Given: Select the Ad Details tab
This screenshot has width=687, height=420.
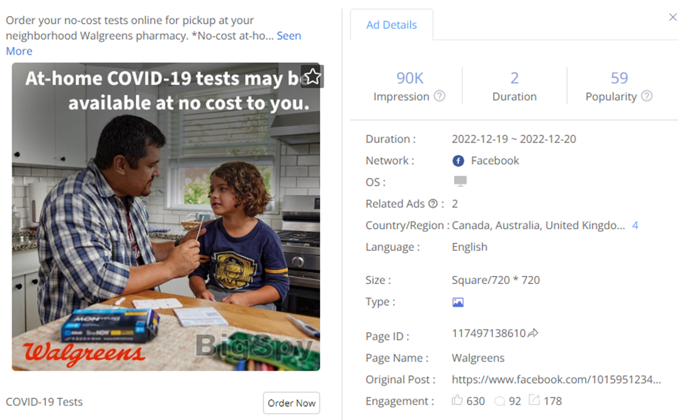Looking at the screenshot, I should pyautogui.click(x=391, y=25).
